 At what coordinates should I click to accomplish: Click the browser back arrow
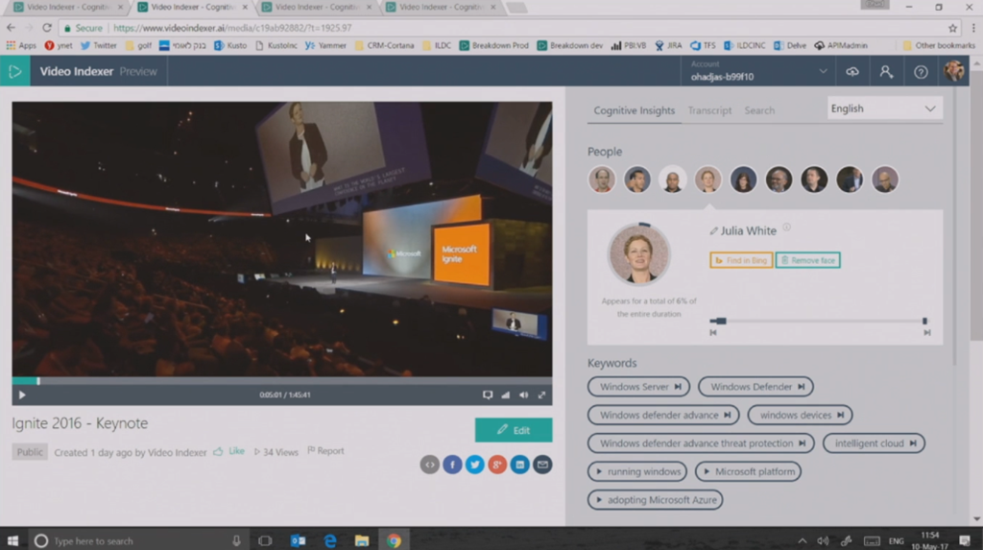11,28
